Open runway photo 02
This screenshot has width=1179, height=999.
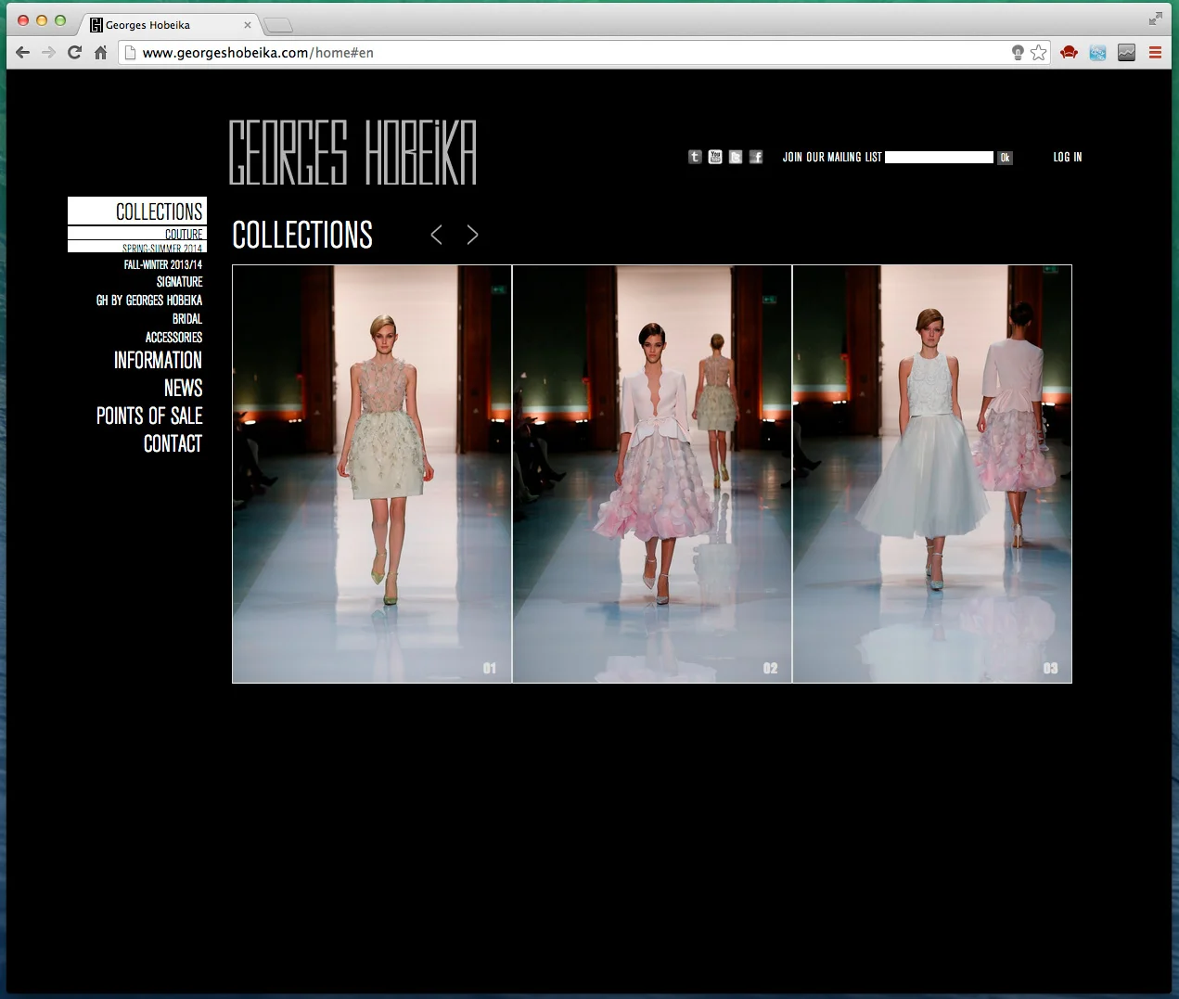pyautogui.click(x=652, y=474)
